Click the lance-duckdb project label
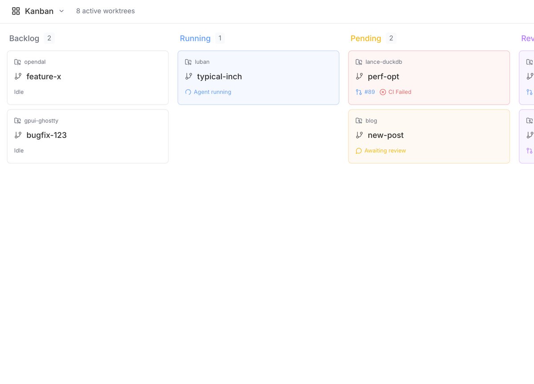This screenshot has height=384, width=534. (384, 62)
